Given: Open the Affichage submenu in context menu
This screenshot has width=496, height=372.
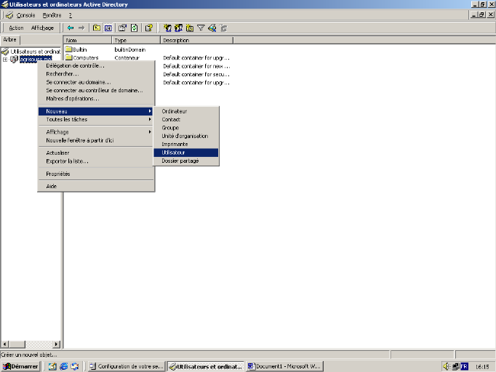Looking at the screenshot, I should click(58, 132).
